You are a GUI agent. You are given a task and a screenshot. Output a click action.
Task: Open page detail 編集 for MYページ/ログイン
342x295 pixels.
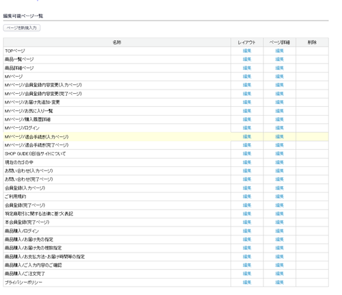[280, 128]
